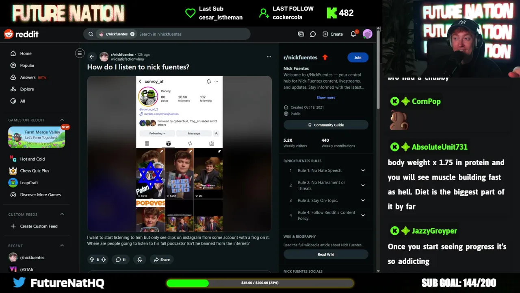Click the red trending arrow beside r/nickfuentes
The image size is (520, 293).
point(325,57)
